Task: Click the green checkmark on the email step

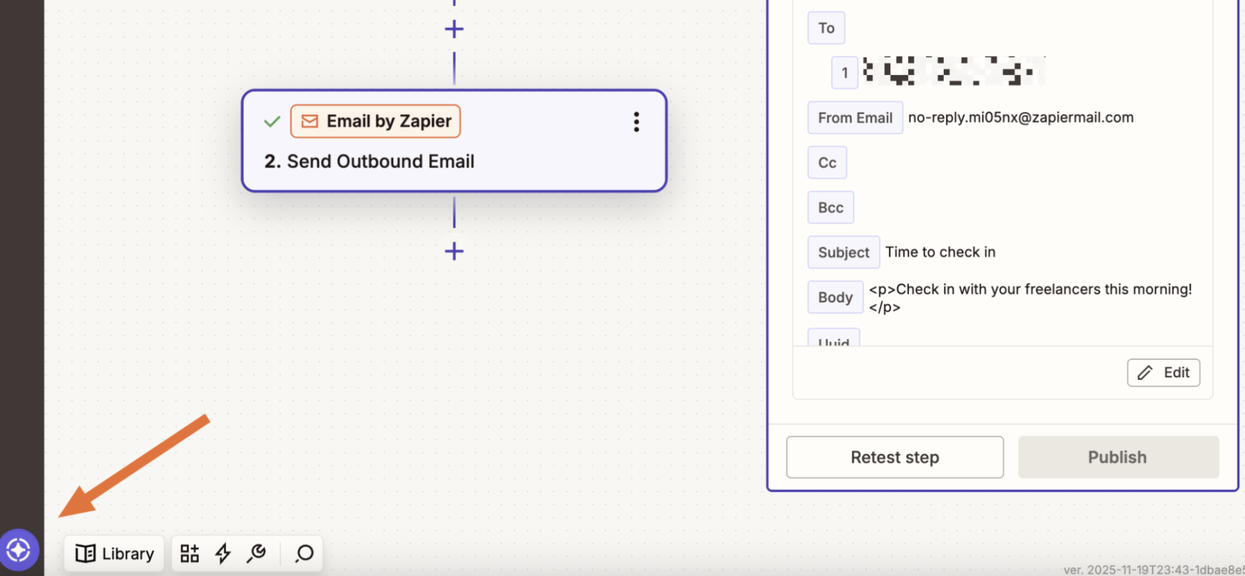Action: click(272, 121)
